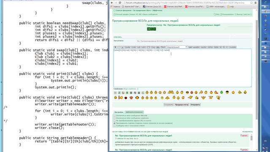
Task: Insert a Quote BBCode tag
Action: point(127,47)
